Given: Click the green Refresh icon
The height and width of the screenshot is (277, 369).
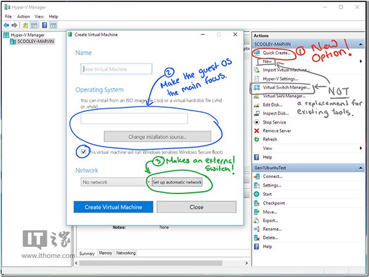Looking at the screenshot, I should (x=256, y=139).
